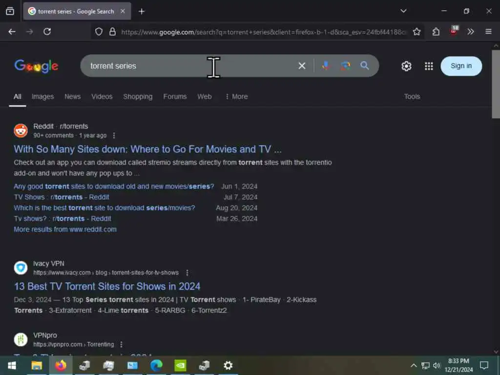
Task: Close the torrent series Google Search tab
Action: pyautogui.click(x=123, y=11)
